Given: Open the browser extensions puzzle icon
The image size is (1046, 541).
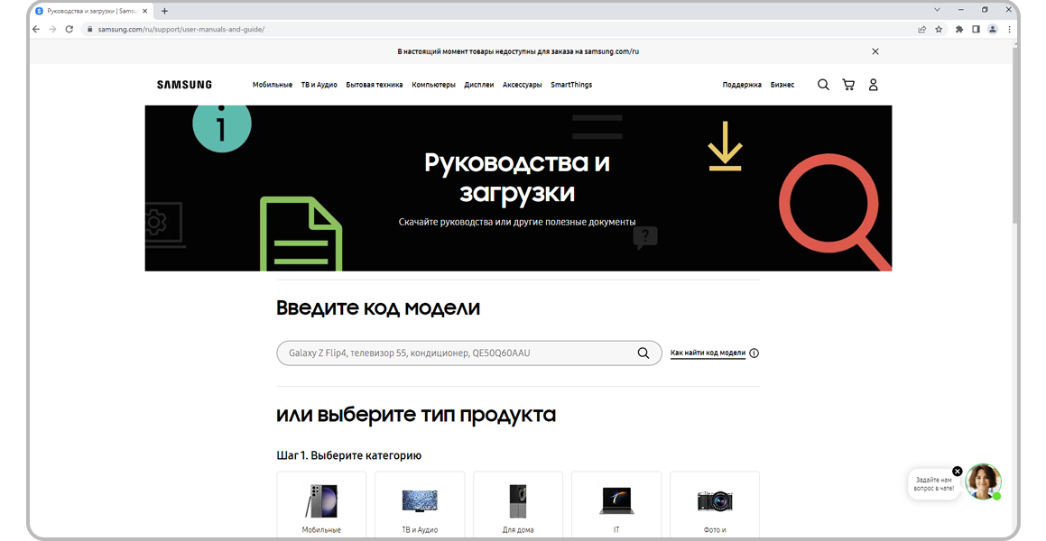Looking at the screenshot, I should click(x=959, y=29).
